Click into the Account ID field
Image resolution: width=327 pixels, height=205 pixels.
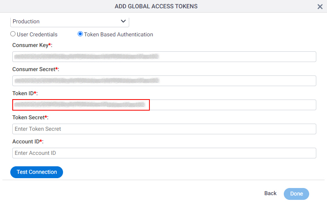(x=164, y=153)
